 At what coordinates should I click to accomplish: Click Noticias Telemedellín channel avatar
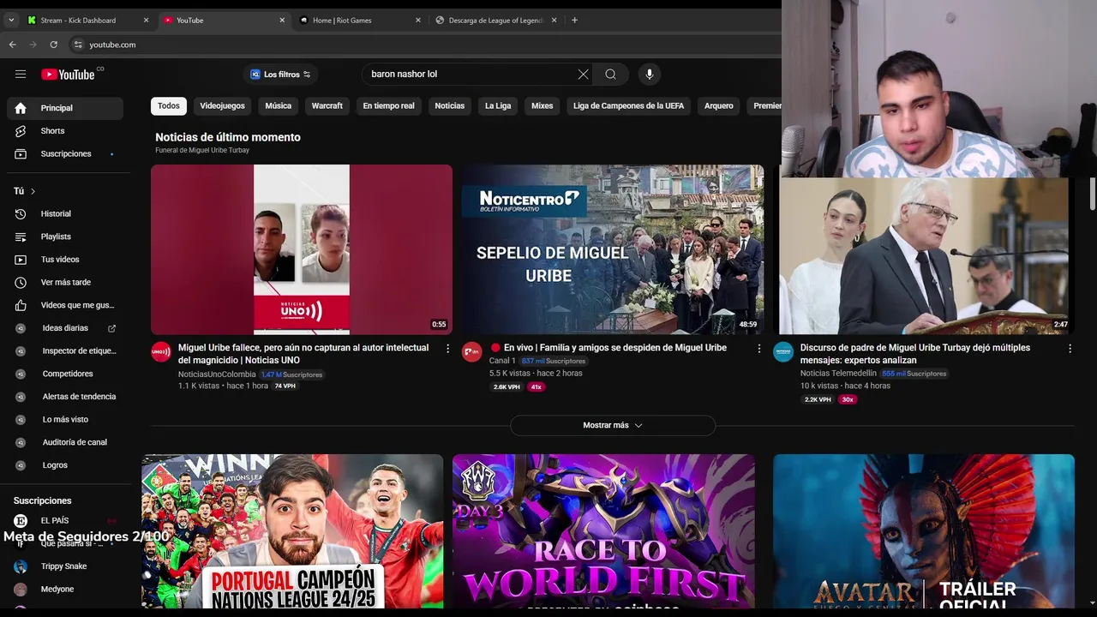tap(783, 352)
